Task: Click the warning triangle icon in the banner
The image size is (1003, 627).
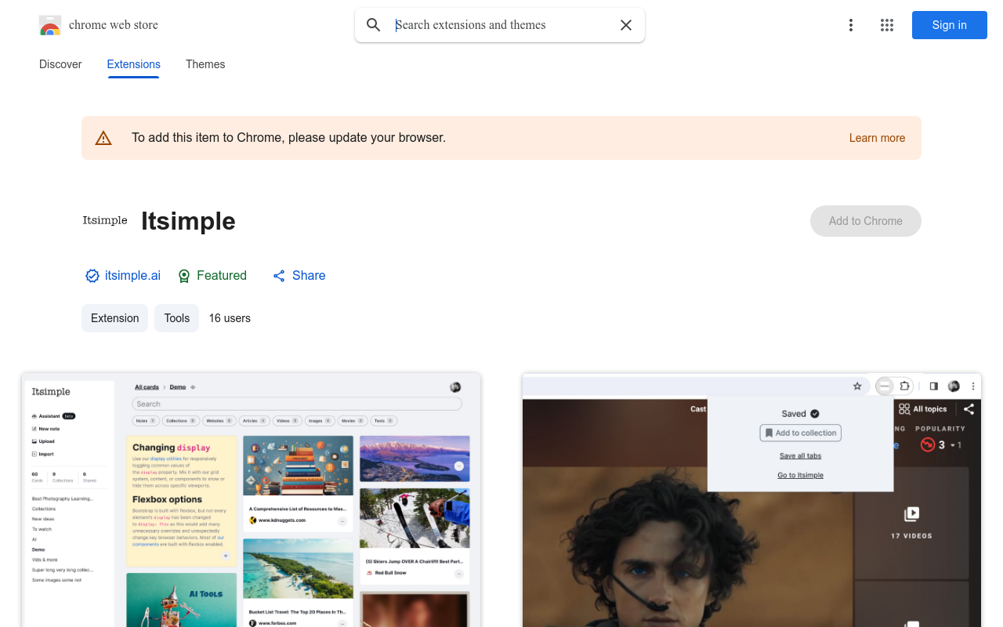Action: [x=103, y=138]
